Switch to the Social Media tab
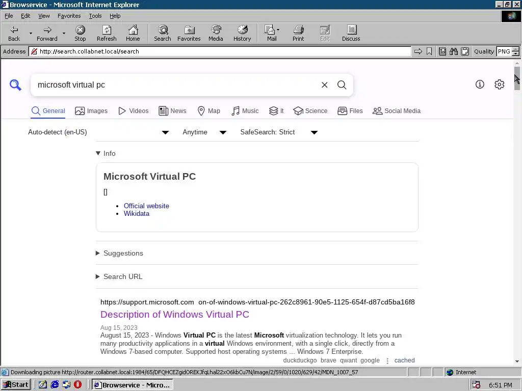 click(x=397, y=110)
